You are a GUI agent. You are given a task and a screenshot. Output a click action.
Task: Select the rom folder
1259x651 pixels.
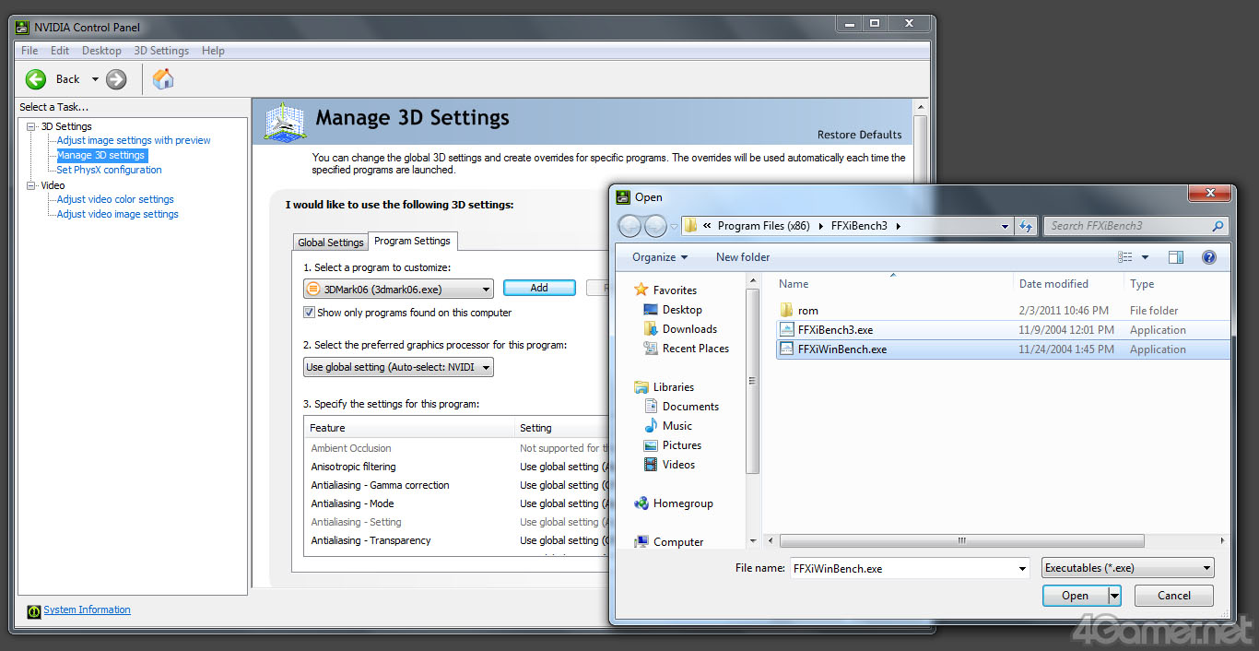pyautogui.click(x=807, y=311)
